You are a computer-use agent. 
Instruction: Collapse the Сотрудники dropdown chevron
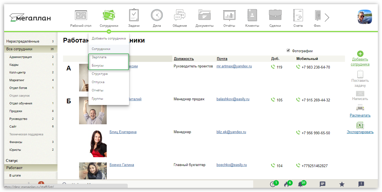(109, 31)
